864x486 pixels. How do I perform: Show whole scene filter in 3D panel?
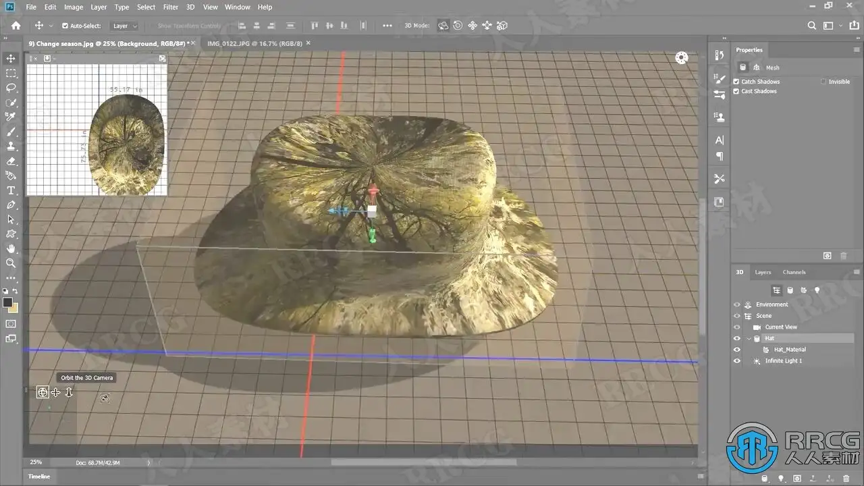[777, 290]
